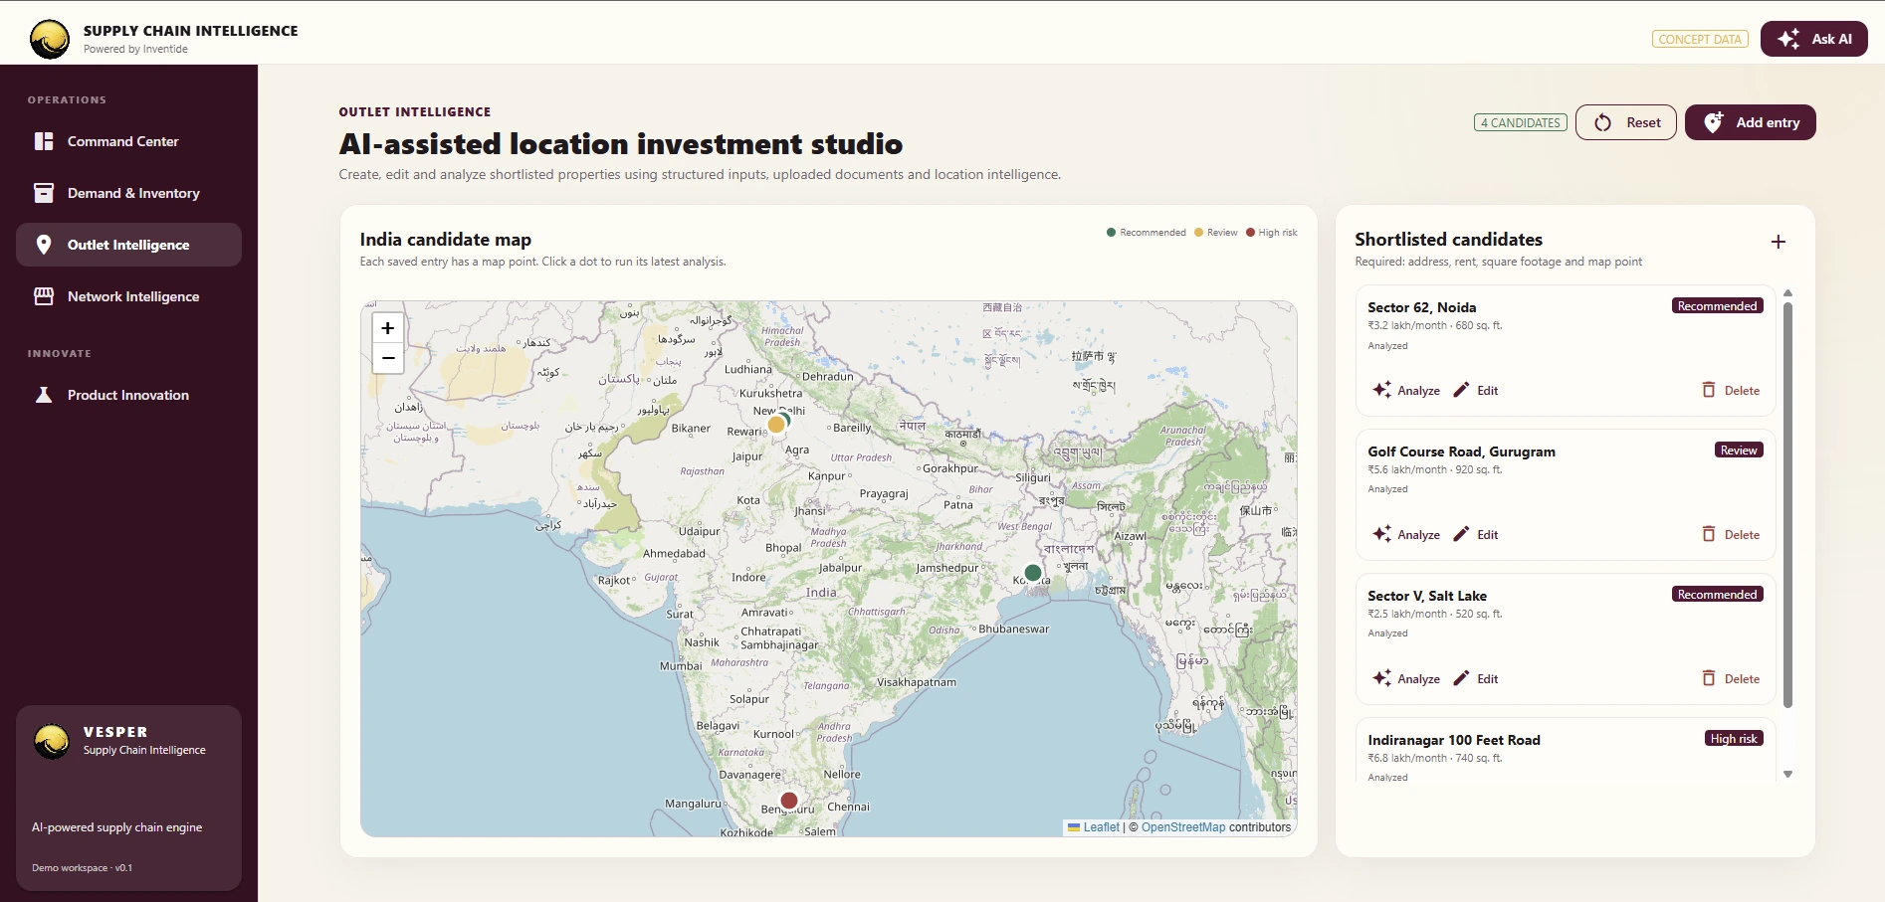Click the Reset button
This screenshot has height=902, width=1885.
click(x=1626, y=122)
